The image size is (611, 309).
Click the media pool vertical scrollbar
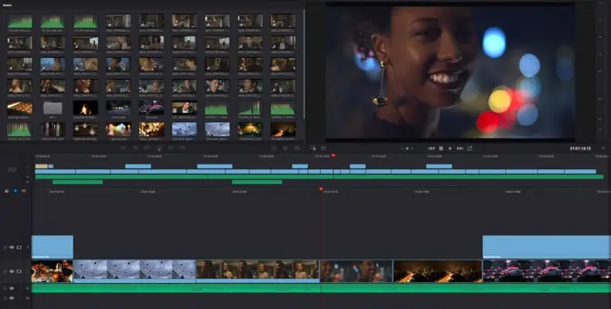coord(304,64)
